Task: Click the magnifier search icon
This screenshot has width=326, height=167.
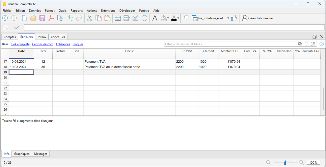Action: tap(186, 18)
